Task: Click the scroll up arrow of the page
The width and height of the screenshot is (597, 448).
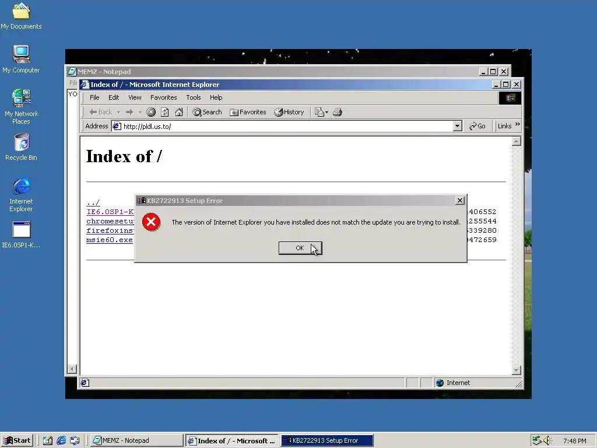Action: pos(517,142)
